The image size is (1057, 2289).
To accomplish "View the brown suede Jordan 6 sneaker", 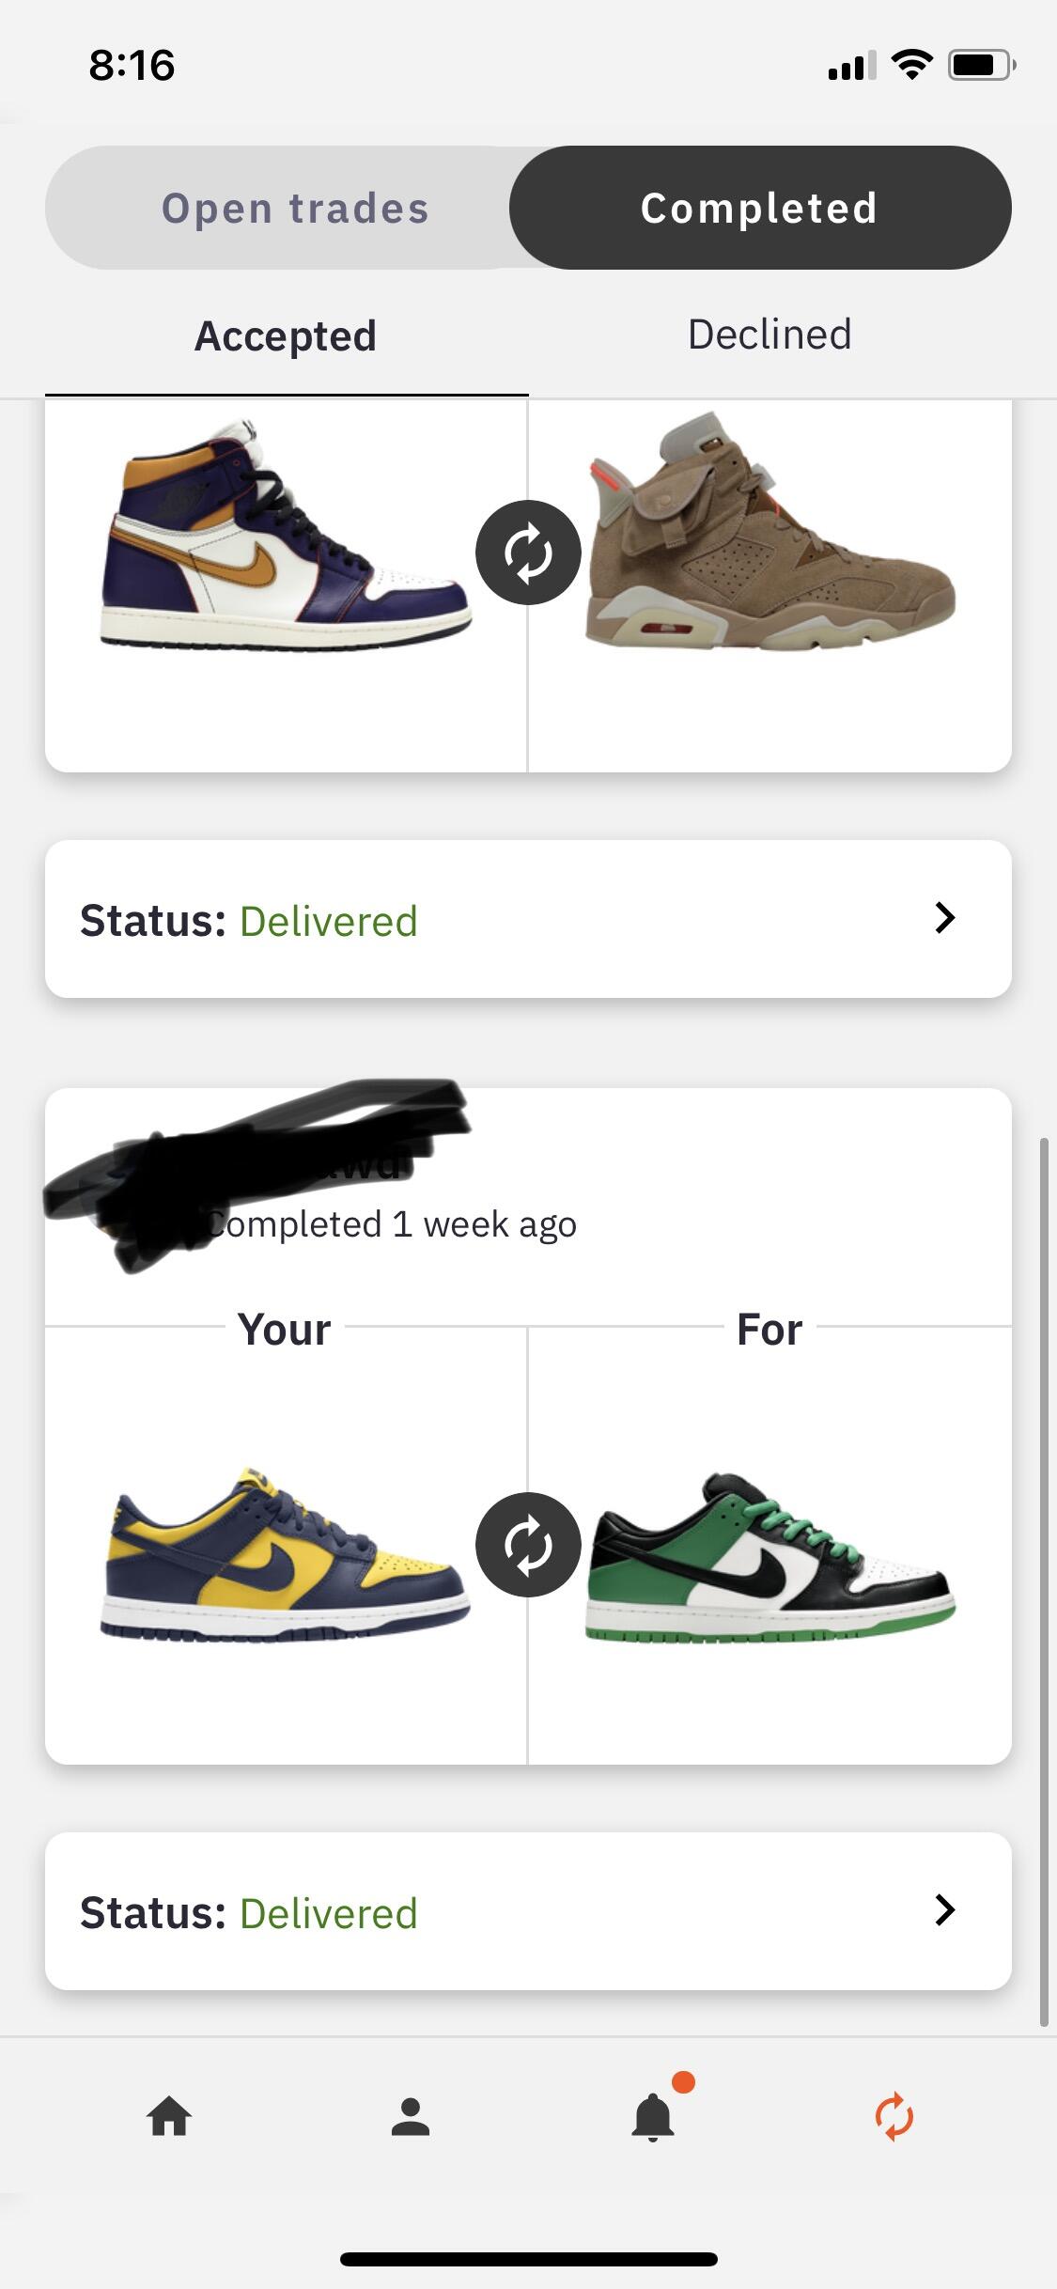I will (x=770, y=536).
